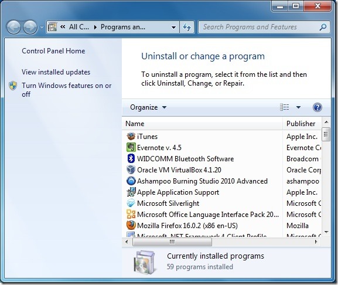Click the horizontal scrollbar thumb
This screenshot has width=338, height=285.
(172, 242)
